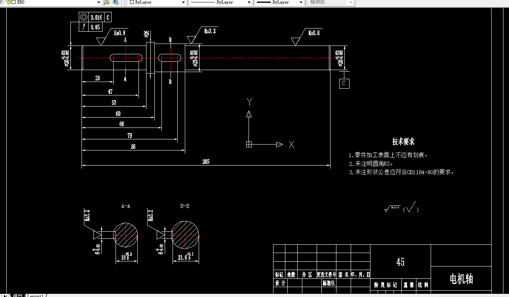Click the layer previous icon
Viewport: 509px width, 297px height.
click(x=115, y=2)
